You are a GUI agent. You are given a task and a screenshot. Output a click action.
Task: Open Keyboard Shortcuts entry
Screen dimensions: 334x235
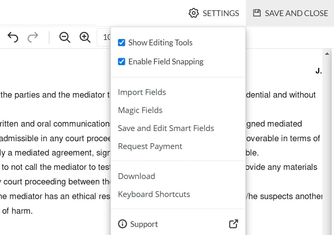tap(154, 194)
